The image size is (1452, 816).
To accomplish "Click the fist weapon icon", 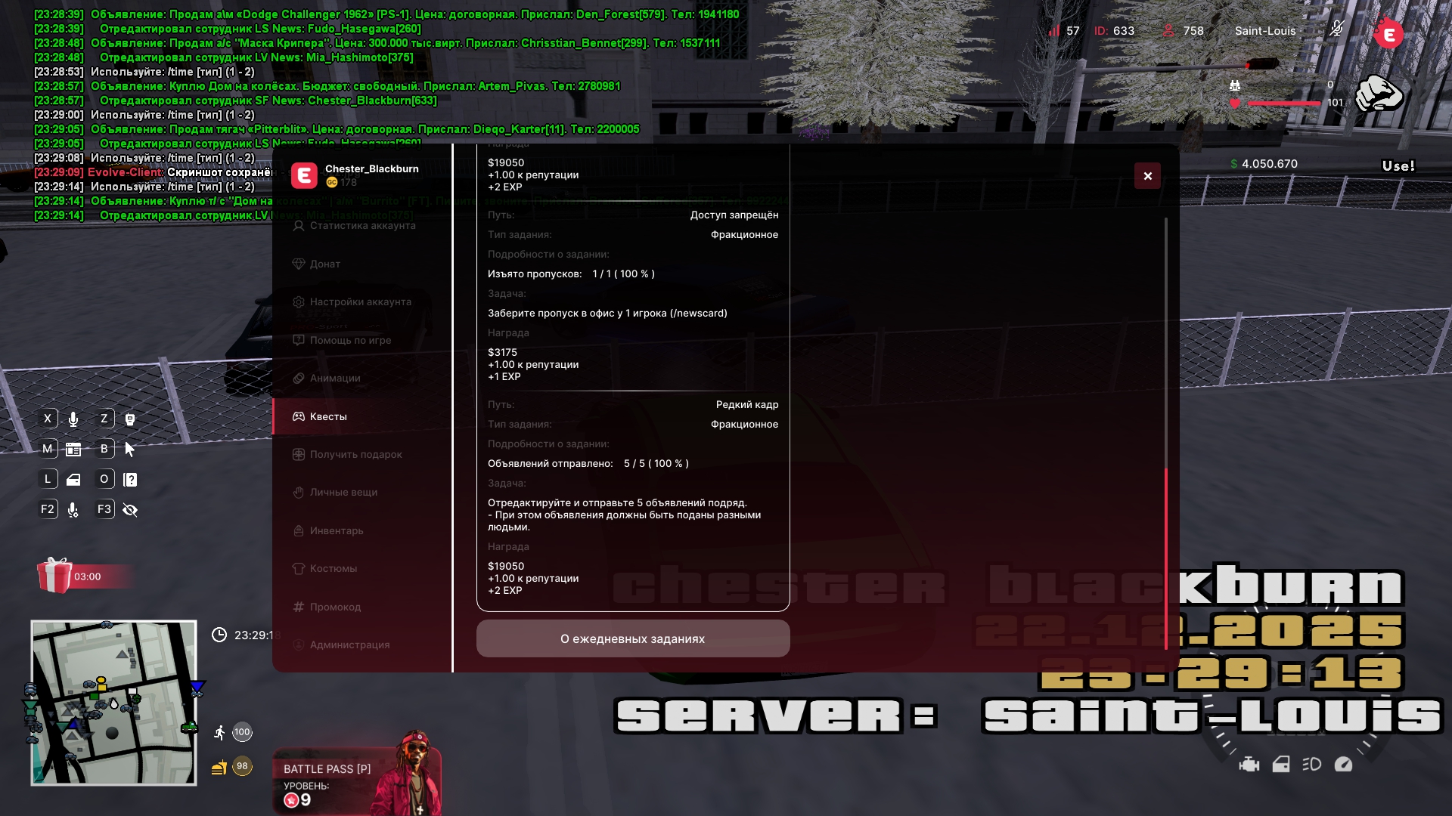I will [1378, 94].
